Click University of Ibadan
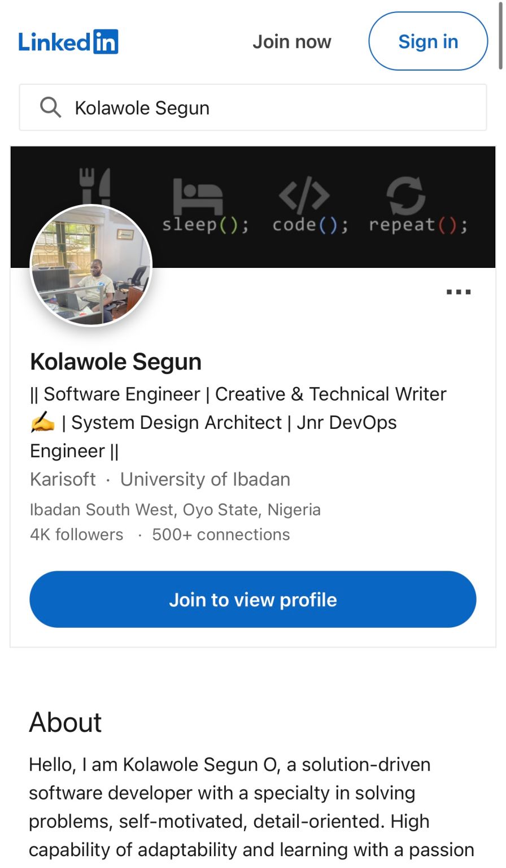506x868 pixels. point(205,479)
